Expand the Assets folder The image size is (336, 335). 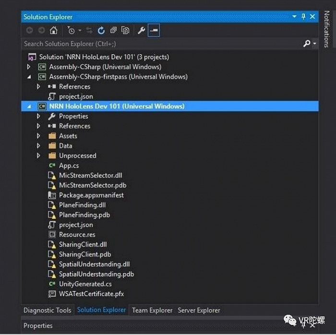pos(38,136)
